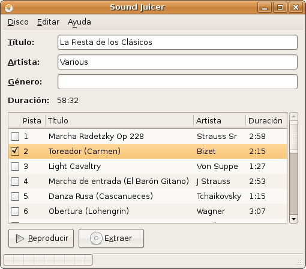Click artist cell Bizet
The width and height of the screenshot is (306, 269).
coord(206,152)
